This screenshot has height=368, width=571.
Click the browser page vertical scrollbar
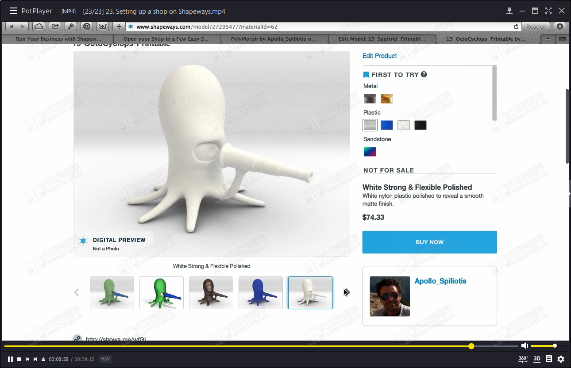point(567,126)
